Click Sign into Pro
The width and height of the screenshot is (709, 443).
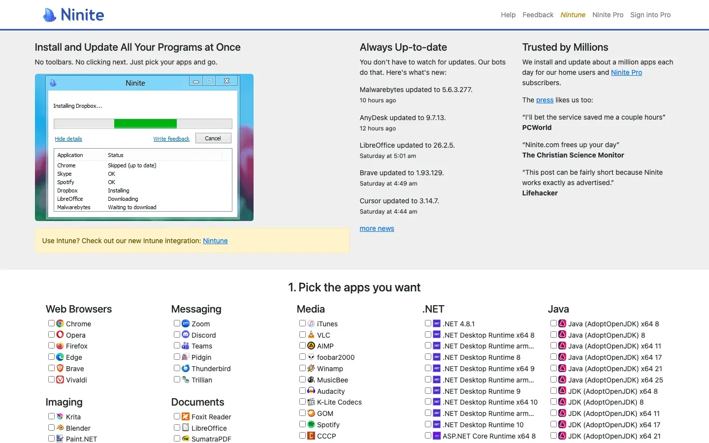point(650,15)
